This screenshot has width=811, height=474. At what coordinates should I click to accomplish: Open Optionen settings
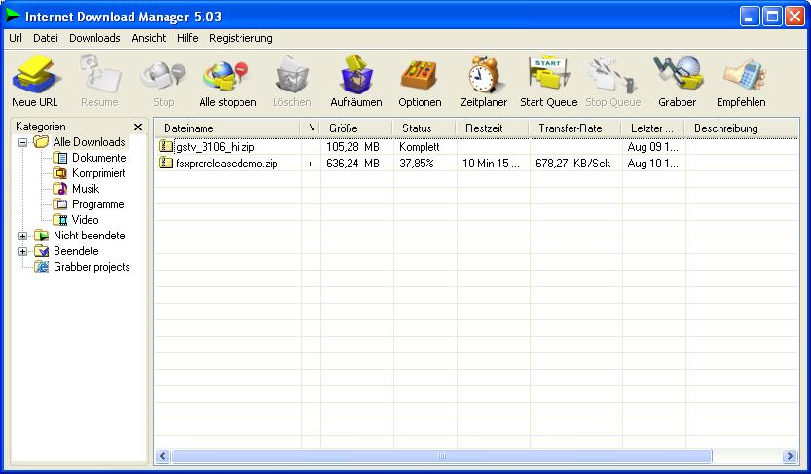tap(420, 76)
